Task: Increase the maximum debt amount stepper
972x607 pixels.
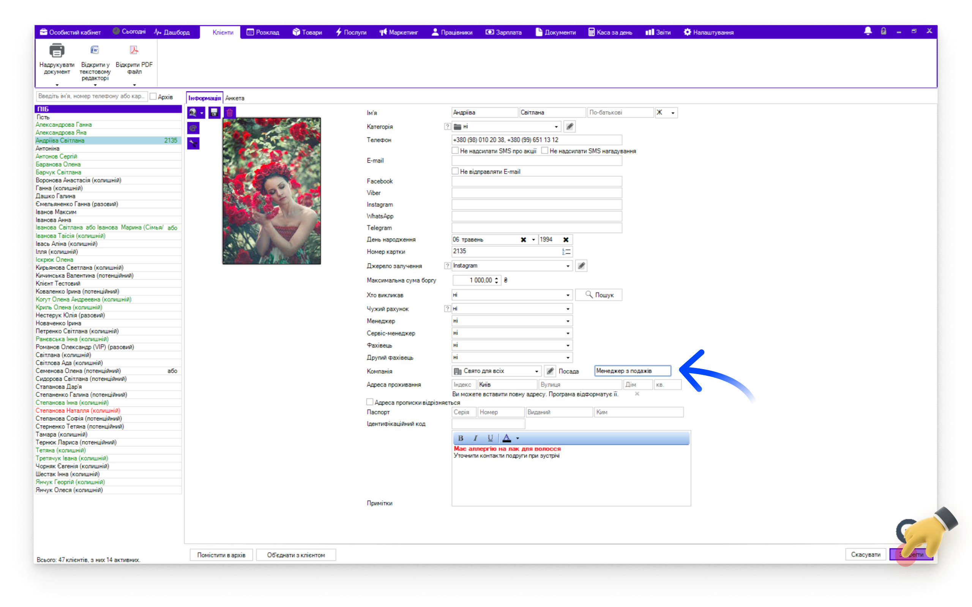Action: pos(497,278)
